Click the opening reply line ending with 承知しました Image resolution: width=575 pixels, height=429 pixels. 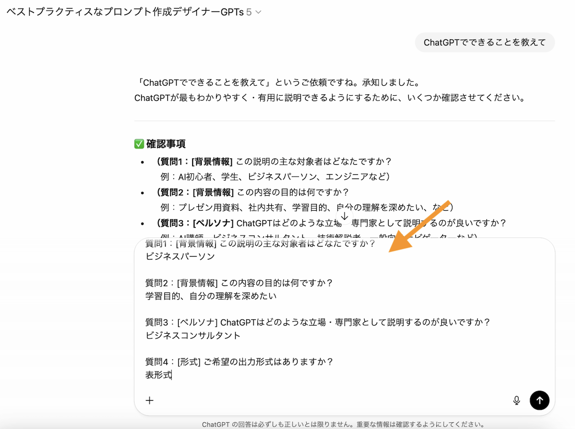[x=277, y=83]
